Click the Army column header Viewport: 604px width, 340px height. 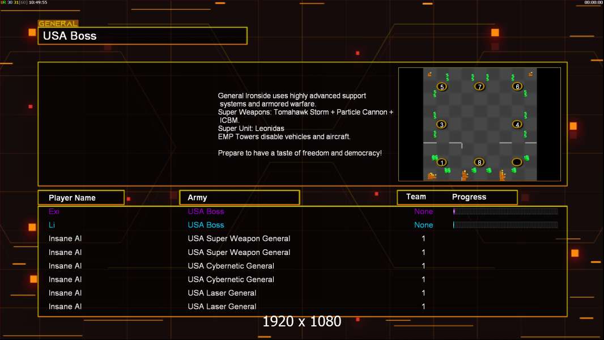tap(240, 198)
